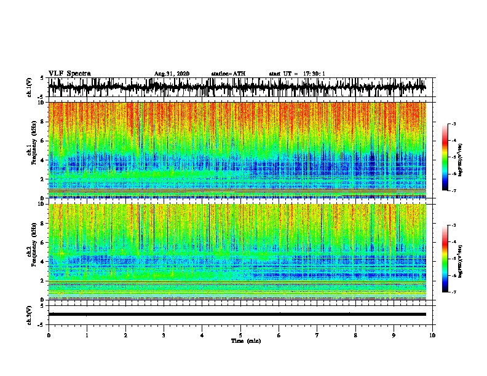
Task: Click time axis tick label "2"
Action: tap(125, 335)
